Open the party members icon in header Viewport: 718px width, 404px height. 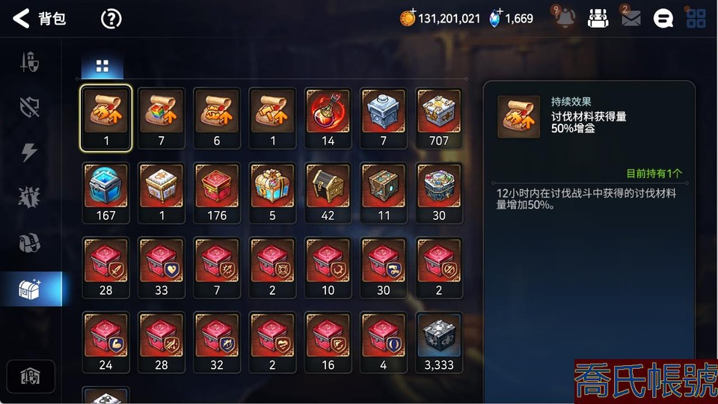click(x=598, y=18)
